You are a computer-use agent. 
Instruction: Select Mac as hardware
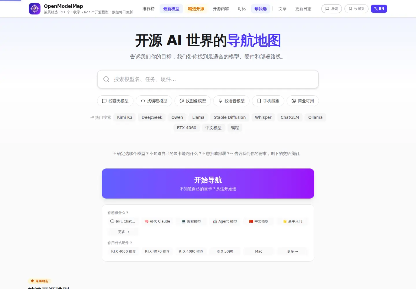pyautogui.click(x=259, y=251)
